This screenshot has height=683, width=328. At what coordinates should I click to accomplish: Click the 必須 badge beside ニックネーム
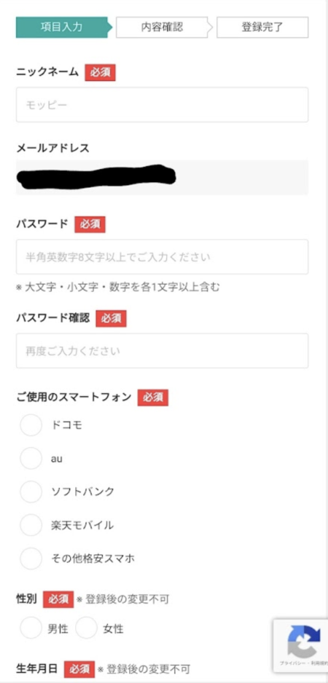[x=101, y=73]
